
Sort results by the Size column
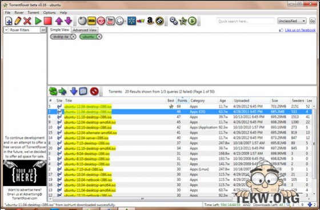[x=281, y=101]
